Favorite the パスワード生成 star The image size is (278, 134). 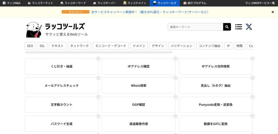tap(98, 116)
